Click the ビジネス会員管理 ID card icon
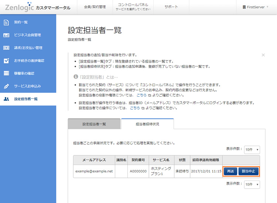Viewport: 277px width, 203px height. (x=6, y=35)
